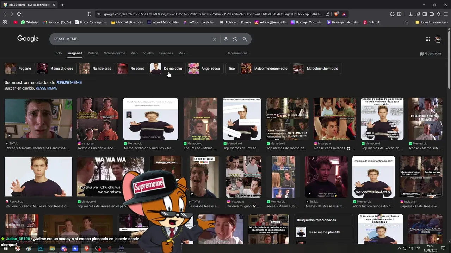Open Photoshop from the taskbar

(41, 248)
